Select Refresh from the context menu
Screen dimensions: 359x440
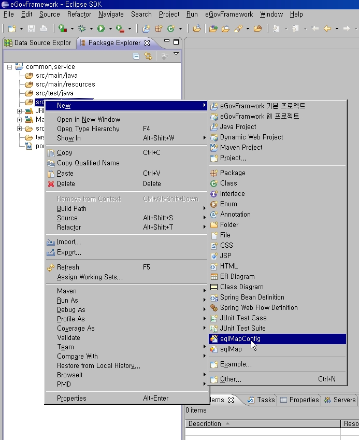coord(68,267)
